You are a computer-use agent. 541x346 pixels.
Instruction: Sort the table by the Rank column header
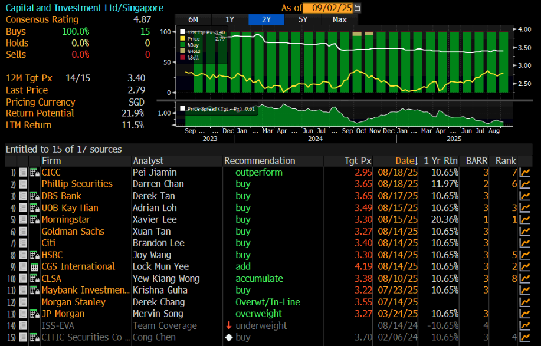(x=505, y=160)
